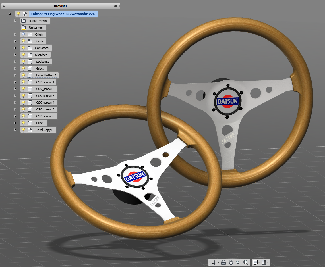Screen dimensions: 325x267
Task: Toggle visibility of Spokes:1
Action: (x=23, y=62)
